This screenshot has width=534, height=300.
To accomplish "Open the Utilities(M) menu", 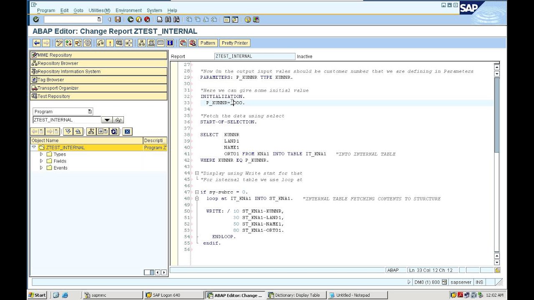I will coord(99,10).
